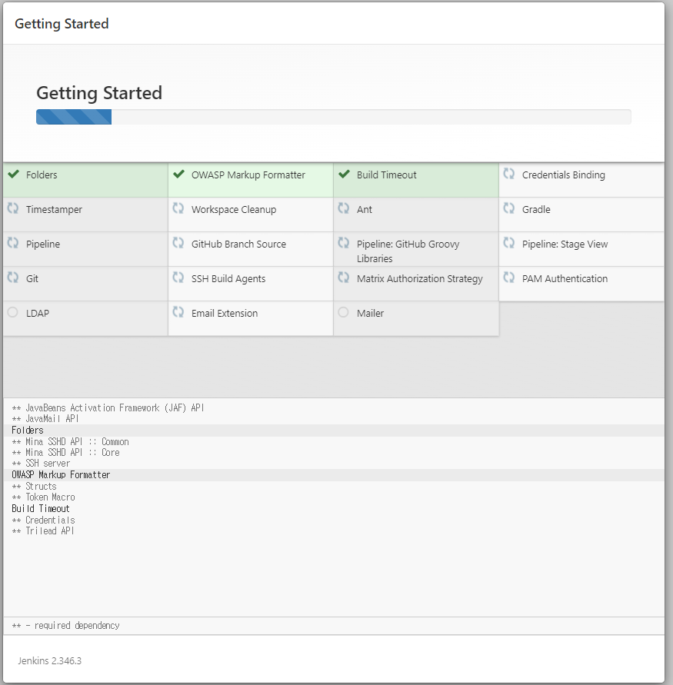Select the OWASP Markup Formatter plugin label

pos(248,175)
